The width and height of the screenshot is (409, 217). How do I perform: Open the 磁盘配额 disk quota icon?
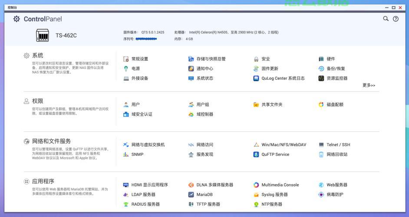coord(321,105)
